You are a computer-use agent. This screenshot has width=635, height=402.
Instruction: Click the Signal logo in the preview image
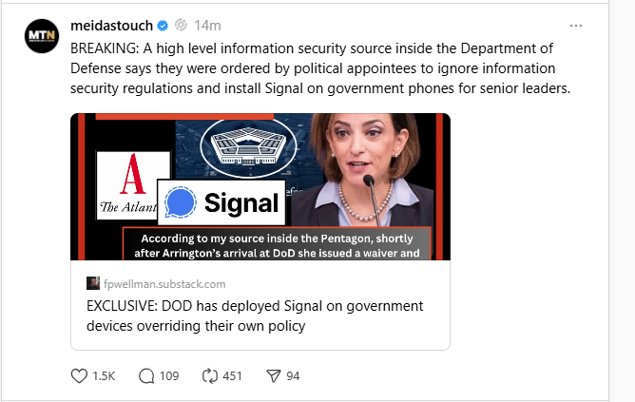coord(222,202)
